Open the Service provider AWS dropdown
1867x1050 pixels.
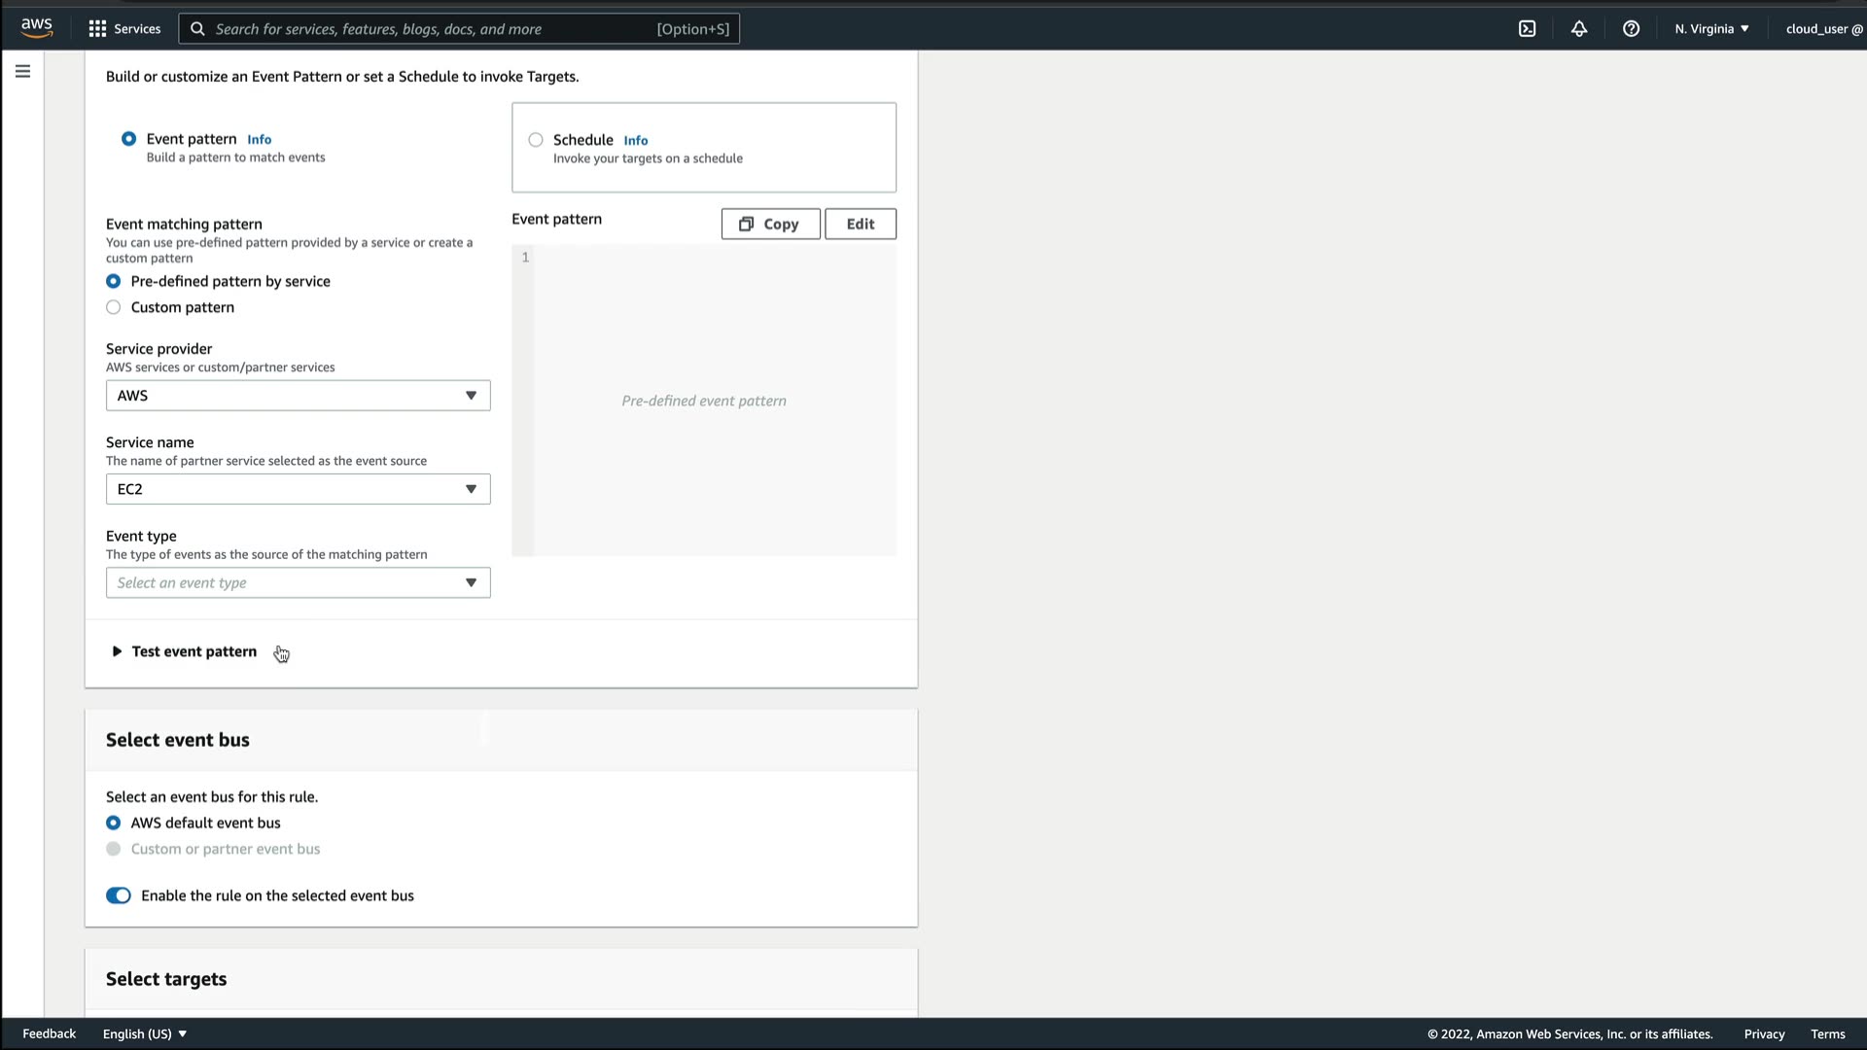pyautogui.click(x=298, y=396)
